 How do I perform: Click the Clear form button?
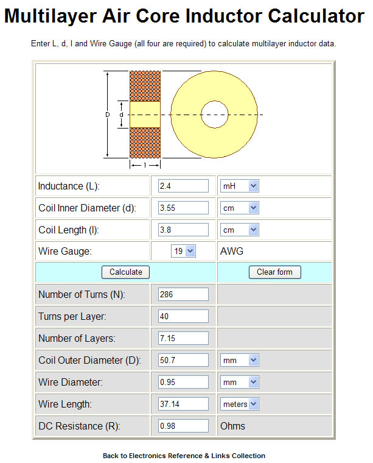point(274,272)
